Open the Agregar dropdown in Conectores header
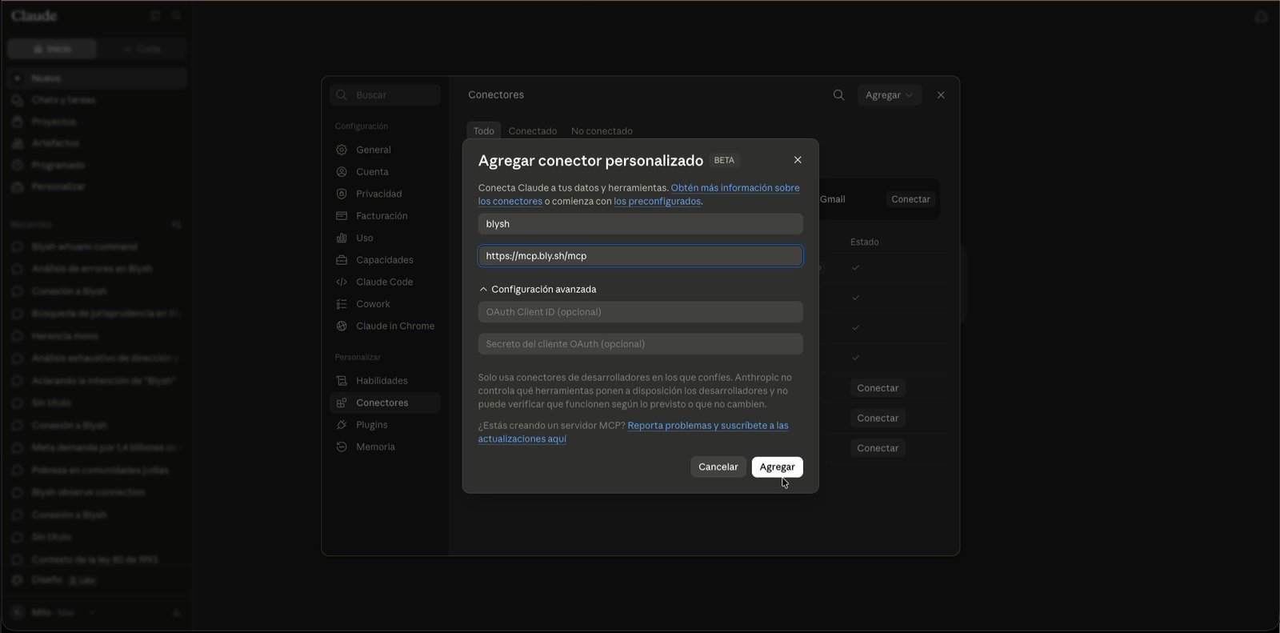Screen dimensions: 1280x633 (x=889, y=94)
